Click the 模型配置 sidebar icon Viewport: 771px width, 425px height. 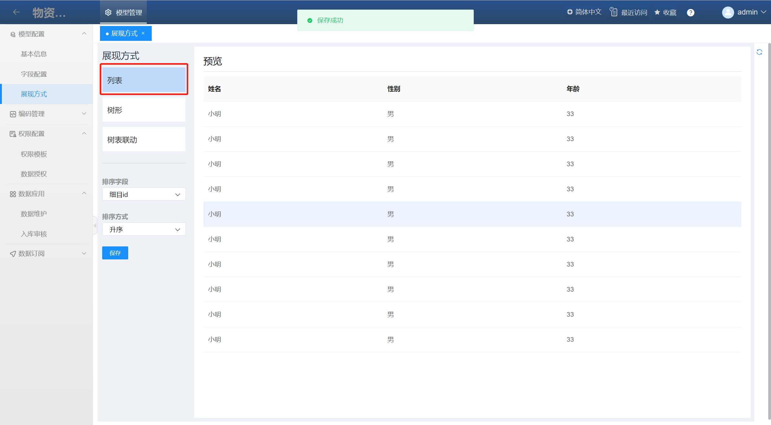tap(13, 34)
